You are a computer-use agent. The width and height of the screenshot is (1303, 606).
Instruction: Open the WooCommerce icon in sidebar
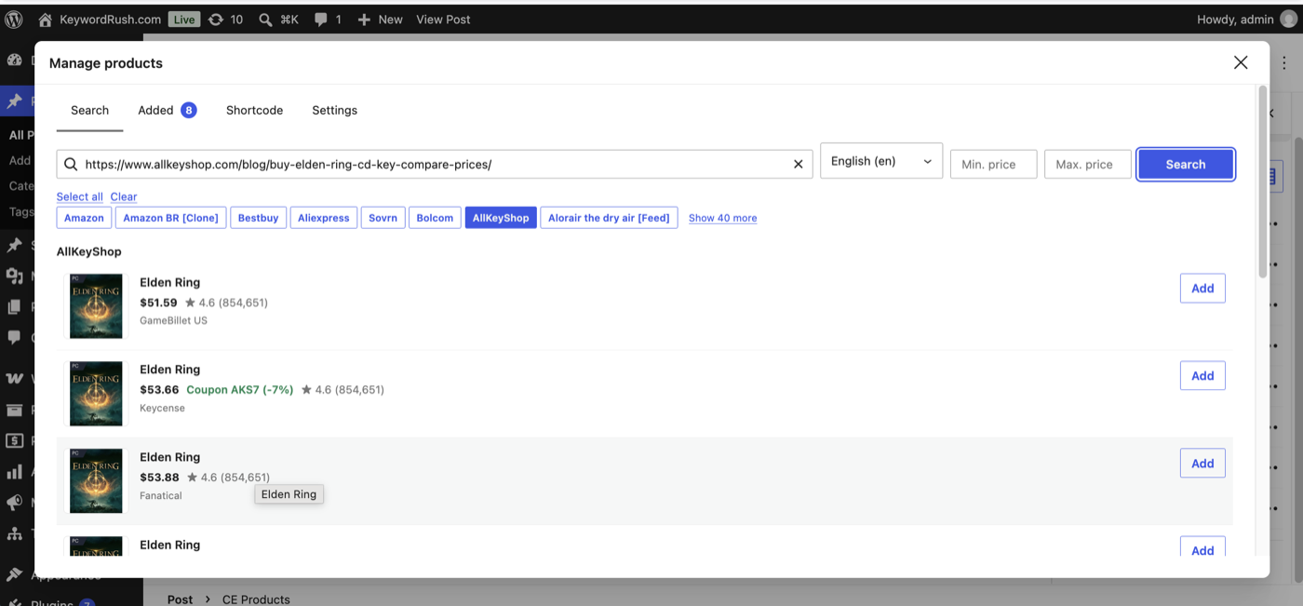pyautogui.click(x=14, y=378)
